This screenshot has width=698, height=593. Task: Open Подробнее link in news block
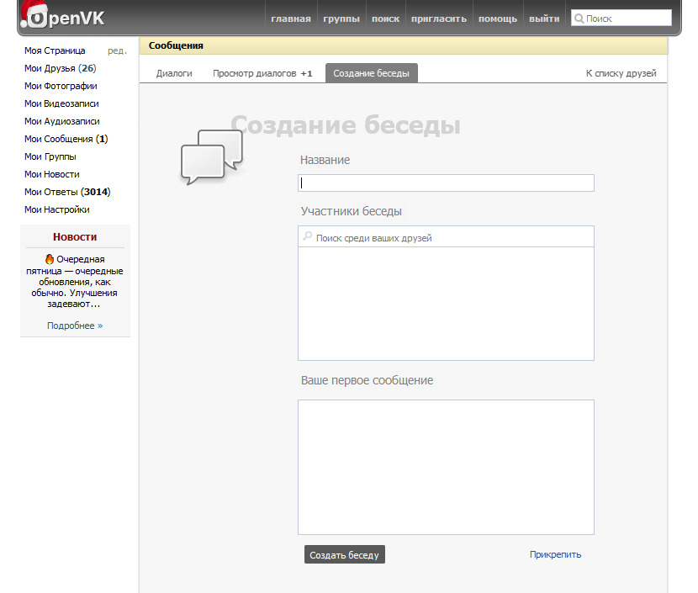pyautogui.click(x=75, y=326)
